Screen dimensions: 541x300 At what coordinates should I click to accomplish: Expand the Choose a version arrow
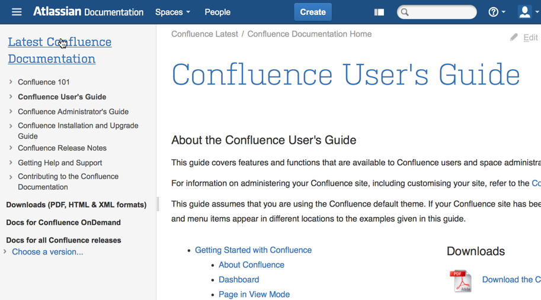coord(5,252)
